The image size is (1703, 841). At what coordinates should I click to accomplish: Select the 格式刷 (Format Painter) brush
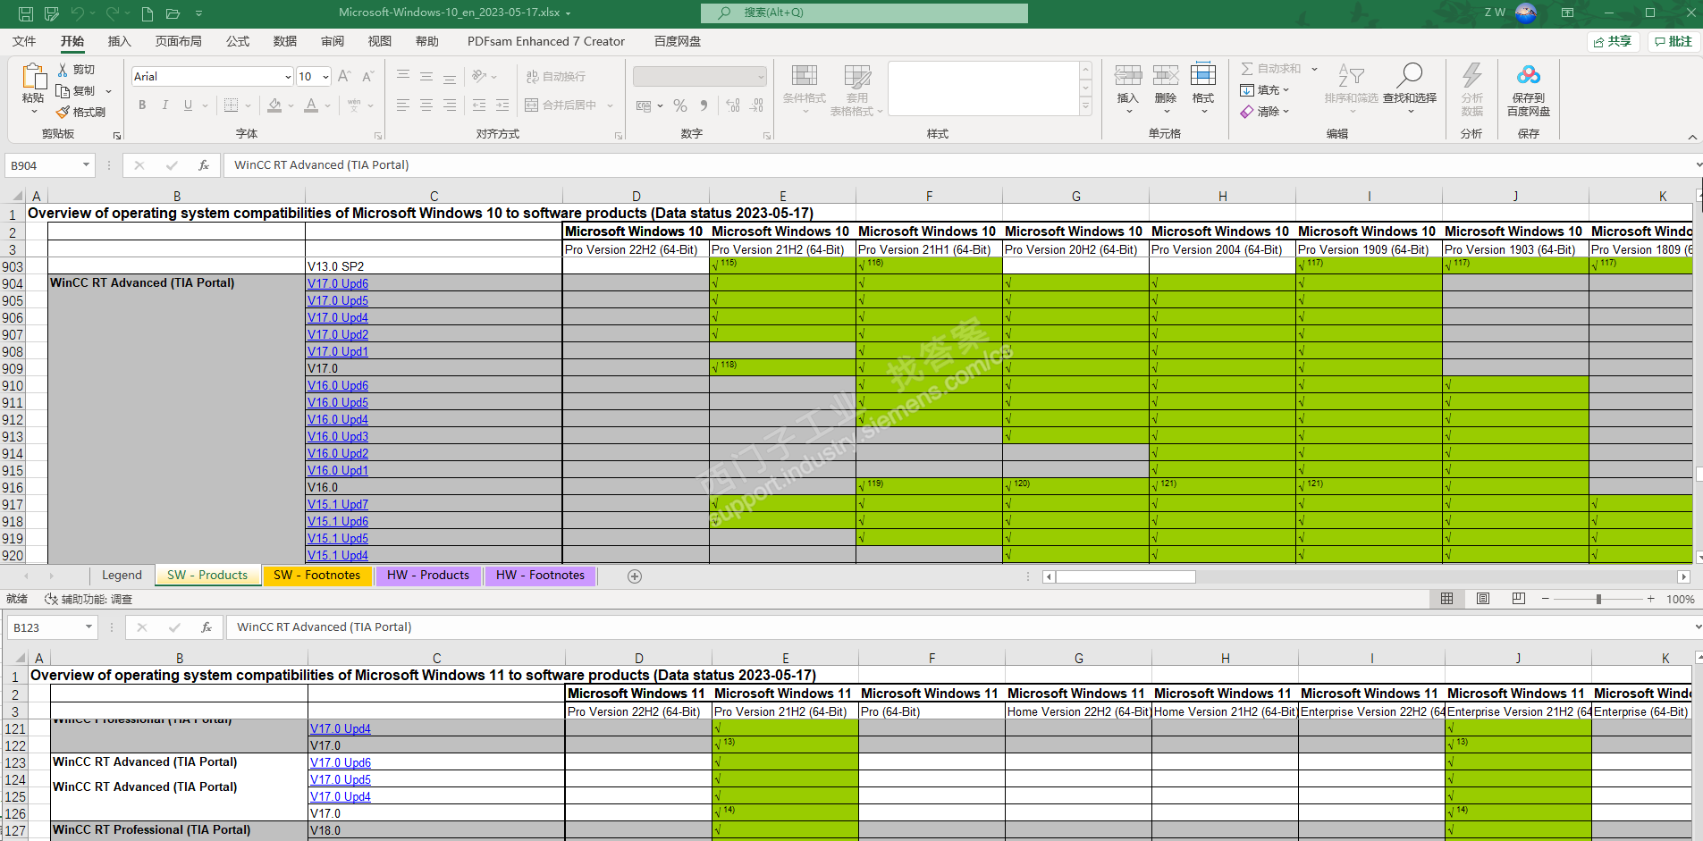63,113
